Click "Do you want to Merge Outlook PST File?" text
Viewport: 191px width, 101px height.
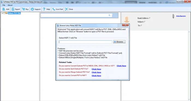pyautogui.click(x=74, y=72)
